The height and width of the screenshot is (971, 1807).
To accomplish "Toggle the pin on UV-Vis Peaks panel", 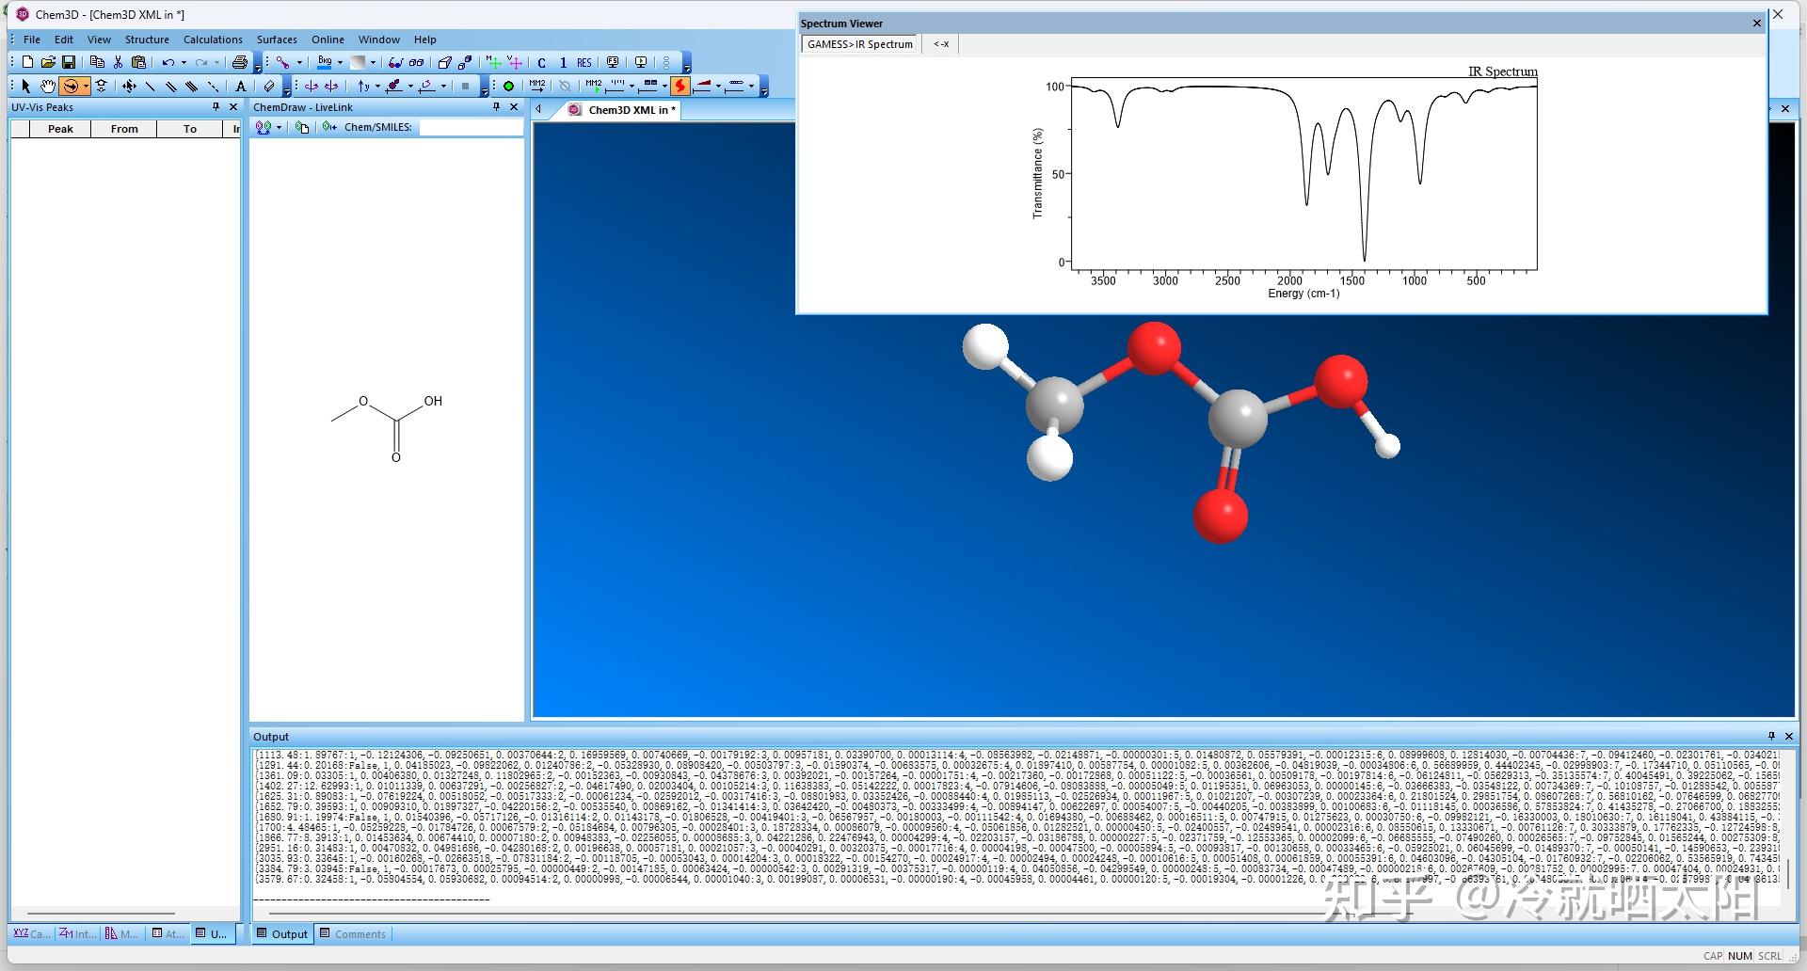I will click(x=217, y=107).
